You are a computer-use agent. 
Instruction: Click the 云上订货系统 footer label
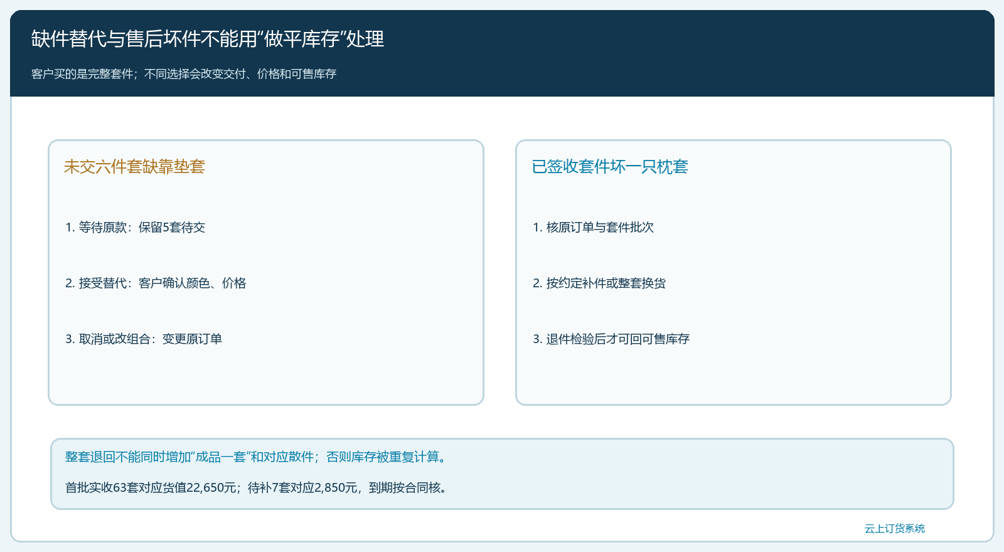pyautogui.click(x=895, y=528)
